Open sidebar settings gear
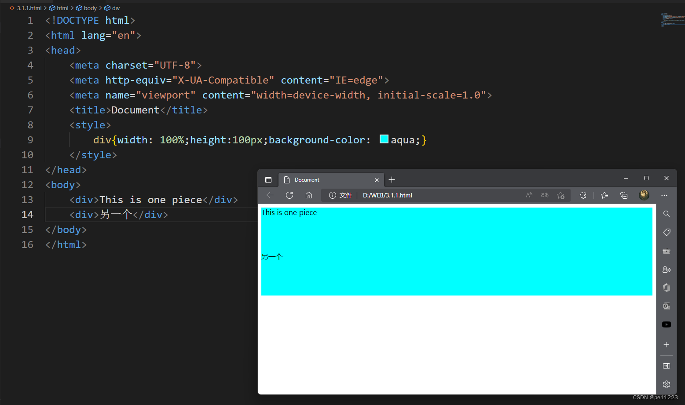The width and height of the screenshot is (685, 405). [667, 384]
